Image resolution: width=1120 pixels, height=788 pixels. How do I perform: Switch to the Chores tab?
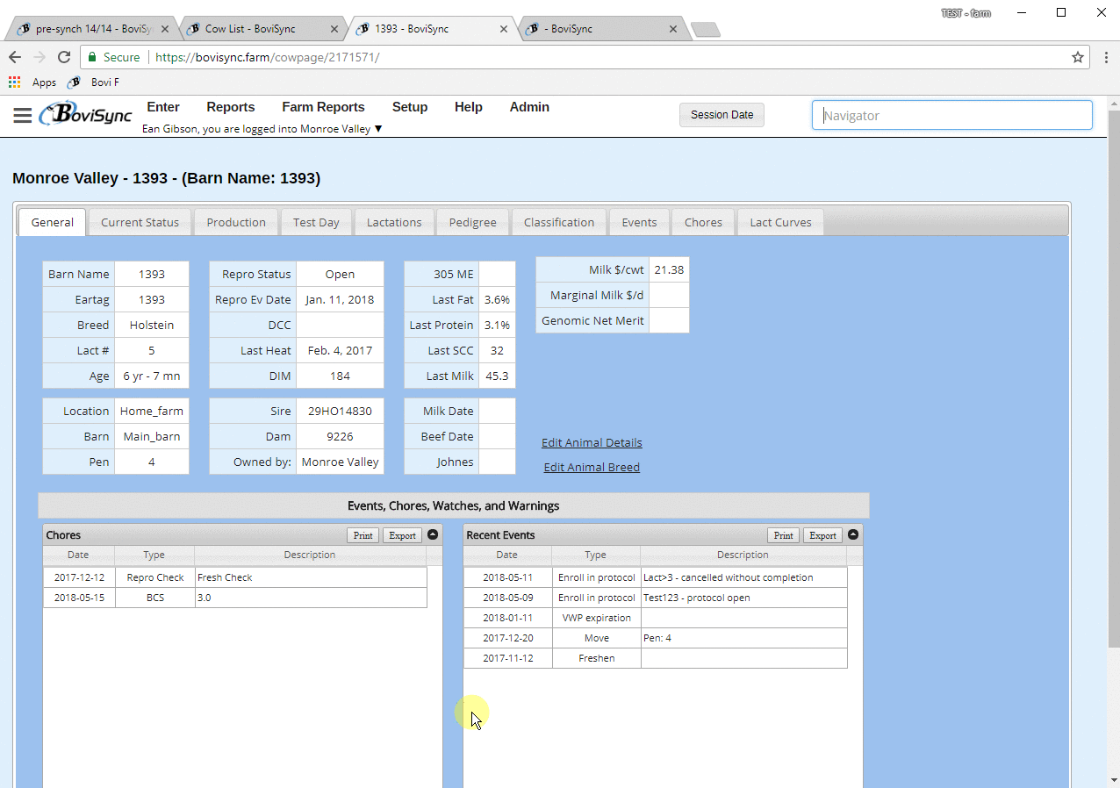tap(703, 222)
